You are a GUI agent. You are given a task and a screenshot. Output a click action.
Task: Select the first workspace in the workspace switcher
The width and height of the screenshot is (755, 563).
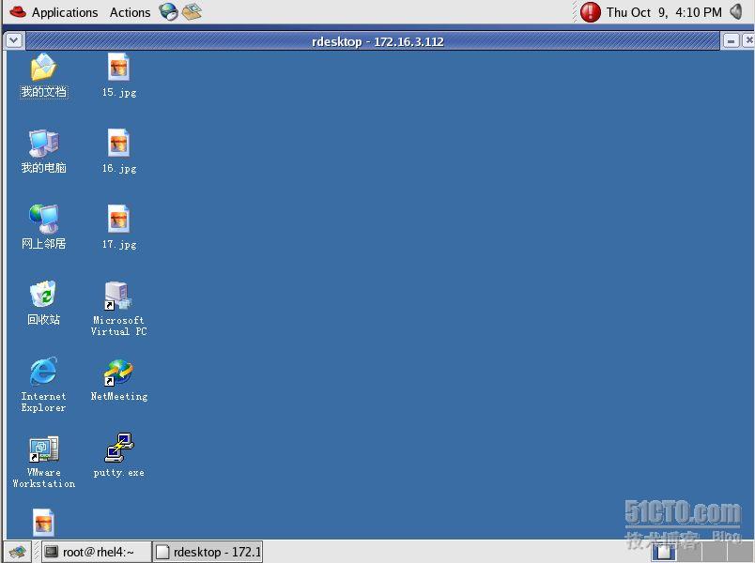click(664, 552)
